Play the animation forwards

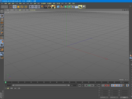point(89,85)
